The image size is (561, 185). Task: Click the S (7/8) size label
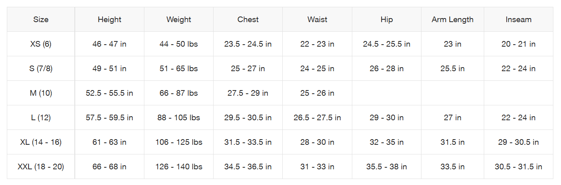[41, 68]
